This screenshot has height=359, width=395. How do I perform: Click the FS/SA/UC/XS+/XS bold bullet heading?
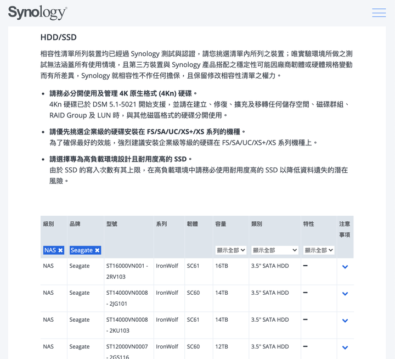click(x=148, y=132)
